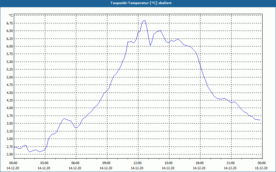Click the '15.12.20' date label

[261, 168]
